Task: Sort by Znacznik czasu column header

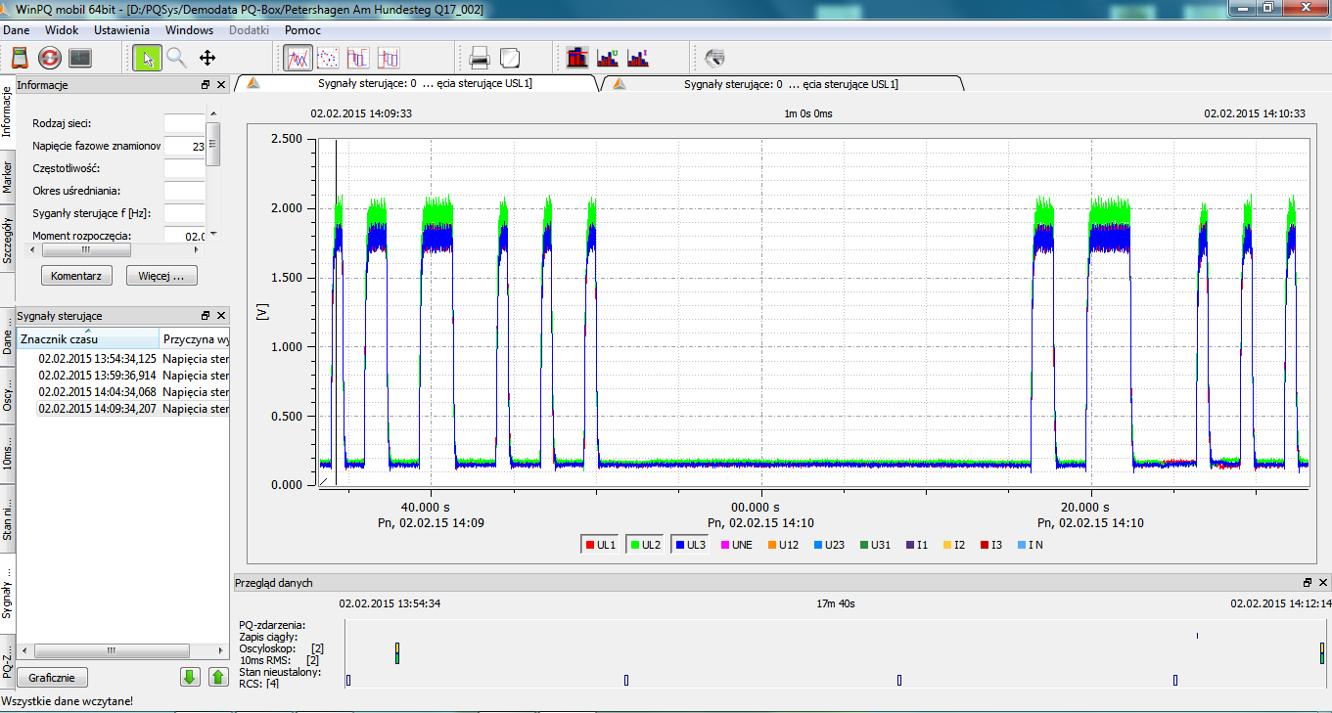Action: click(88, 339)
